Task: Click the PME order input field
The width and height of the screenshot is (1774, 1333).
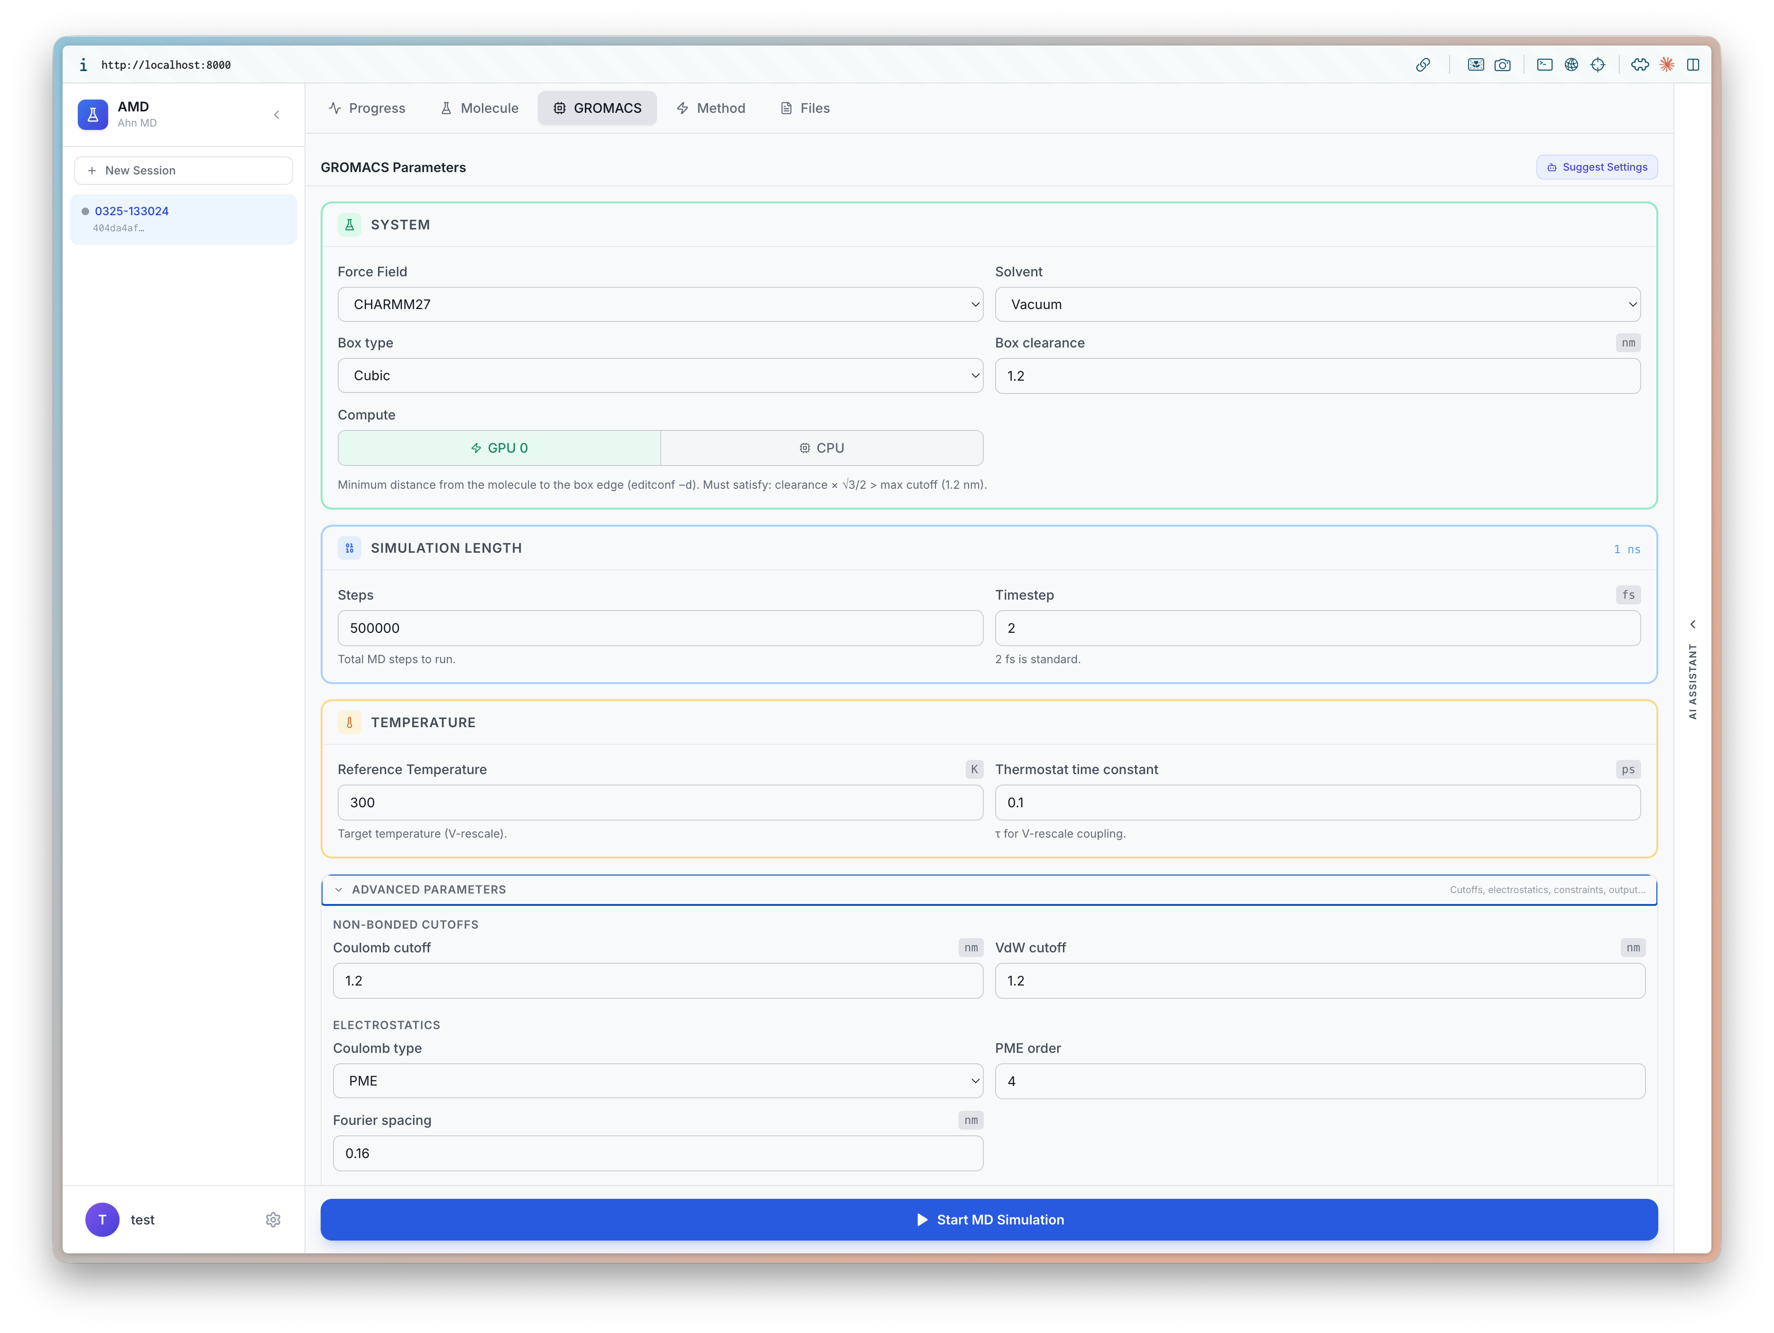Action: coord(1320,1081)
